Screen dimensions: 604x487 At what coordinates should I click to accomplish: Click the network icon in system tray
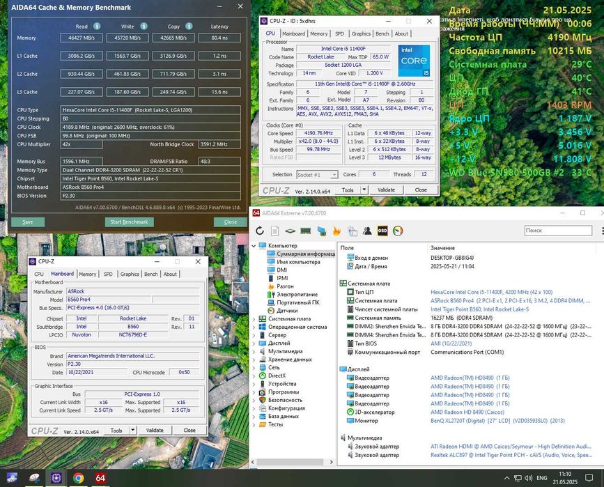tap(518, 478)
